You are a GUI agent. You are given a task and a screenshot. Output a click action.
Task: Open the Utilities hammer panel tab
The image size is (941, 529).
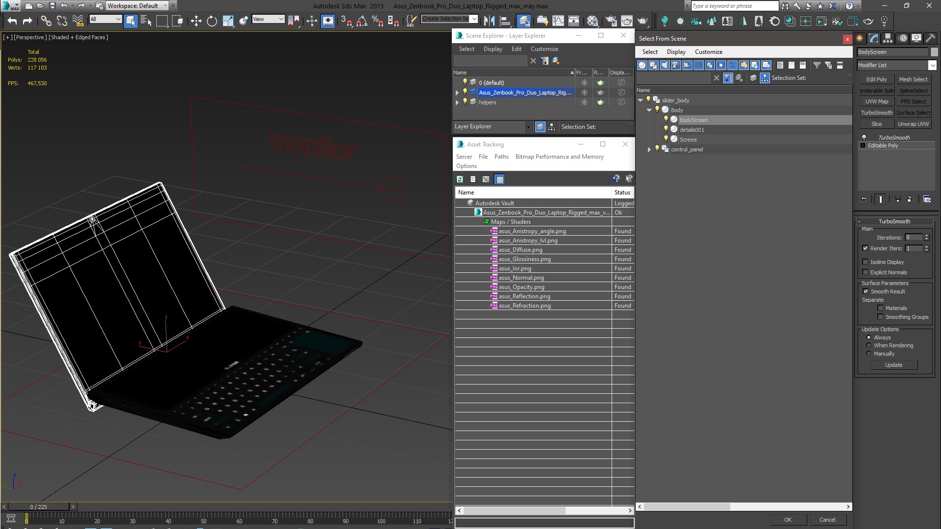coord(931,38)
